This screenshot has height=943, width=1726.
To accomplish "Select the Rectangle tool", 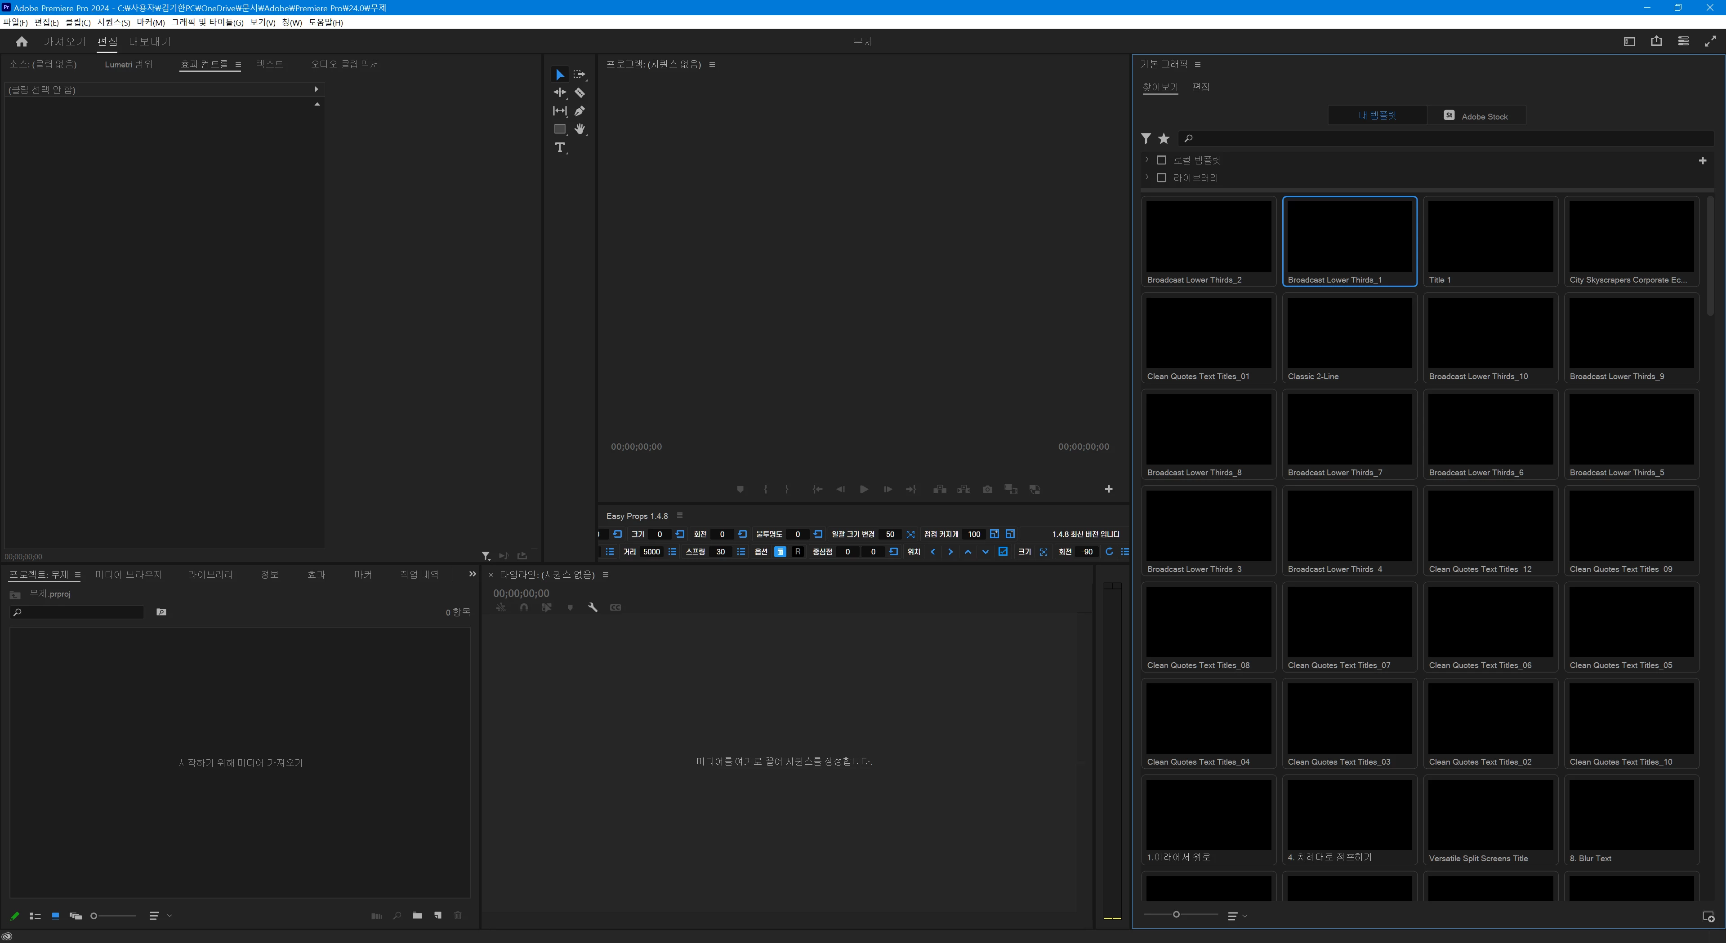I will [x=559, y=128].
